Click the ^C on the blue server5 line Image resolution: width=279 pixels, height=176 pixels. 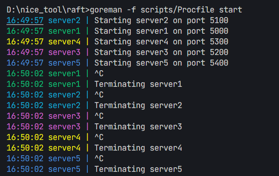pos(99,158)
